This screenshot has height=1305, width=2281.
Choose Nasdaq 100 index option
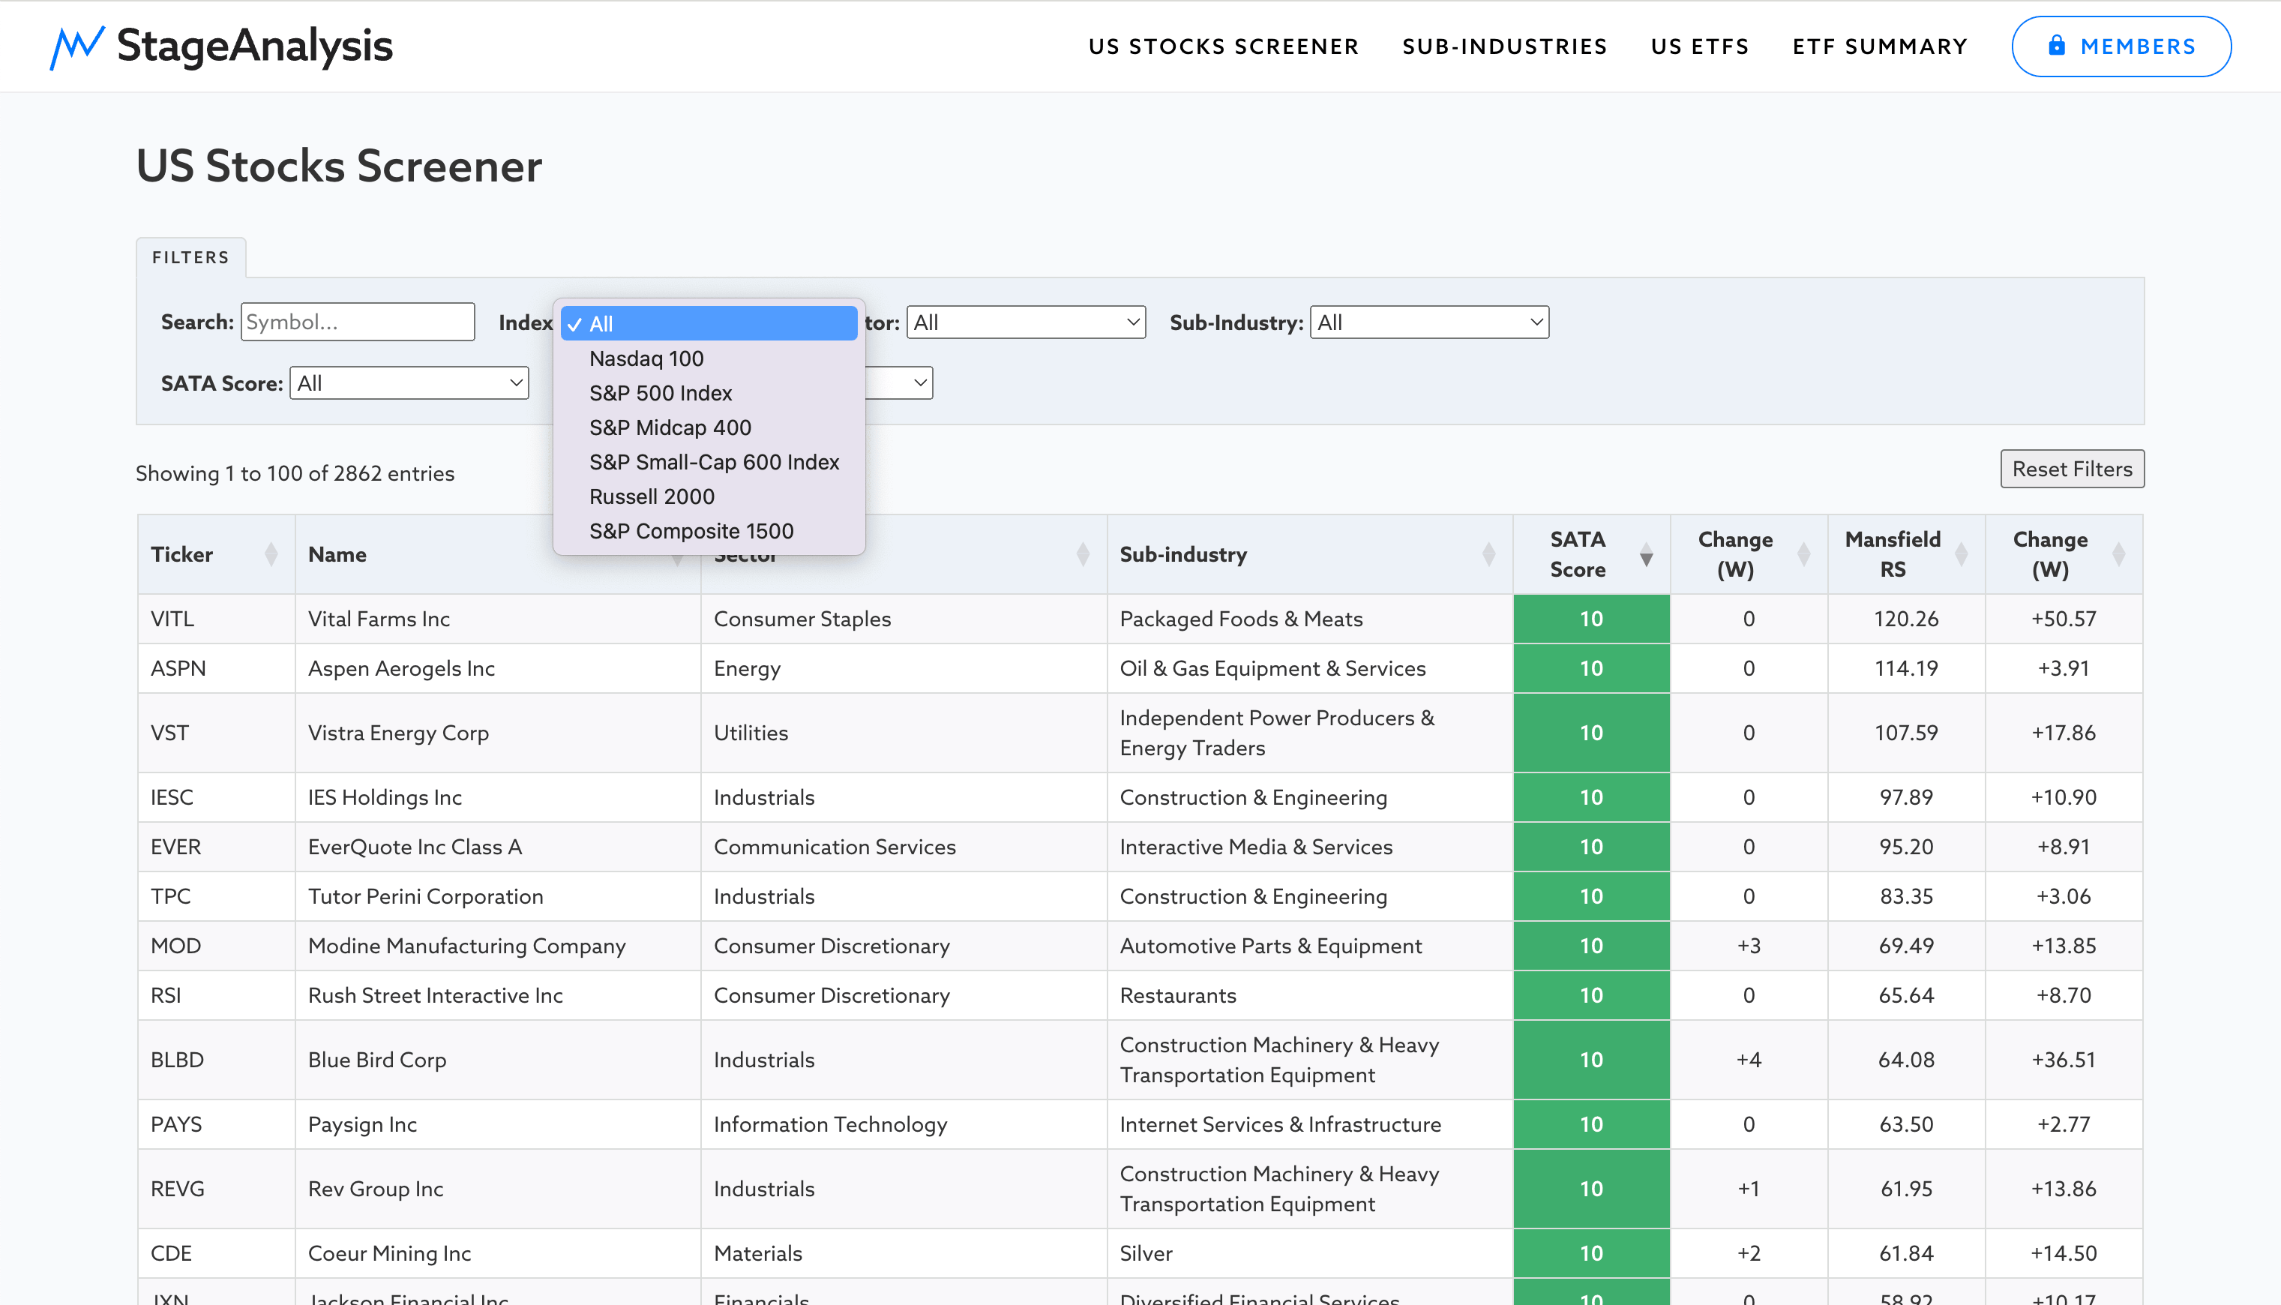(x=709, y=358)
